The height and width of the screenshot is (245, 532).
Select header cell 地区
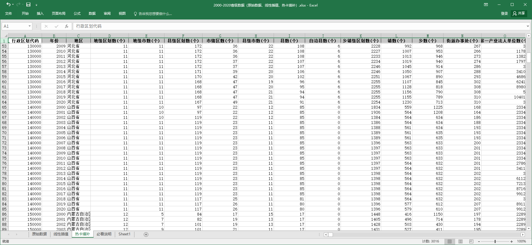click(78, 41)
